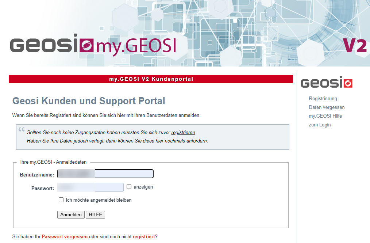Follow the 'registrieren' link in the info box

183,133
